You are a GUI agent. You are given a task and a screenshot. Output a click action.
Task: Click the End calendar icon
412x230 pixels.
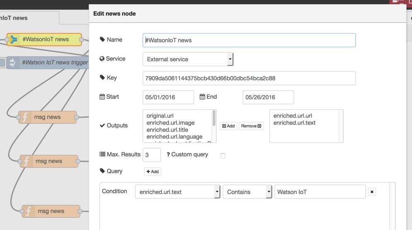(202, 97)
